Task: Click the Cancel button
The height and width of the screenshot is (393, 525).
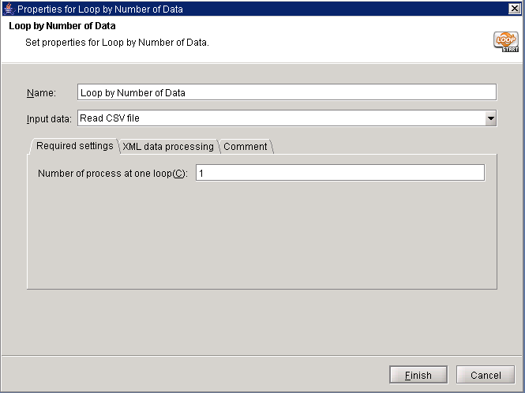Action: [486, 375]
